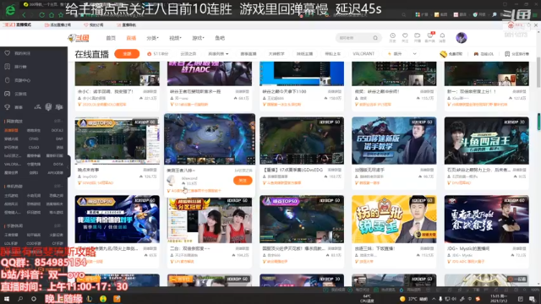
Task: Open the followed channels heart icon in the header
Action: coord(405,37)
